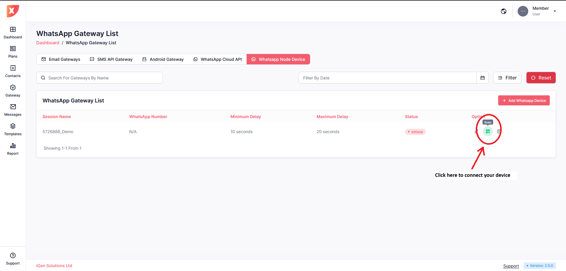Follow the Dashboard breadcrumb link
This screenshot has width=566, height=271.
pos(48,43)
